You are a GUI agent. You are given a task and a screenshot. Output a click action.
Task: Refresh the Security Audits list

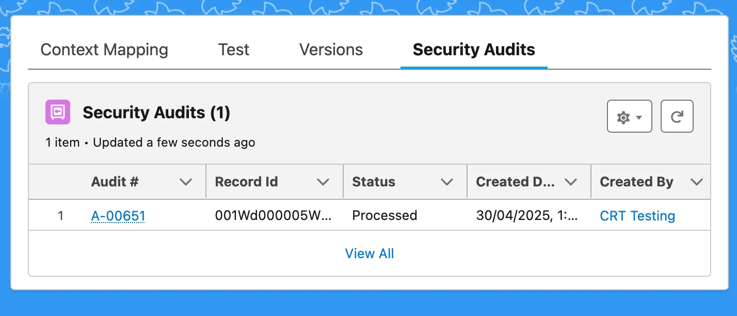pyautogui.click(x=677, y=117)
